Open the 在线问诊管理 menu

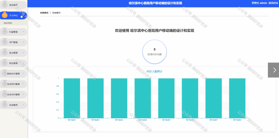pyautogui.click(x=14, y=95)
